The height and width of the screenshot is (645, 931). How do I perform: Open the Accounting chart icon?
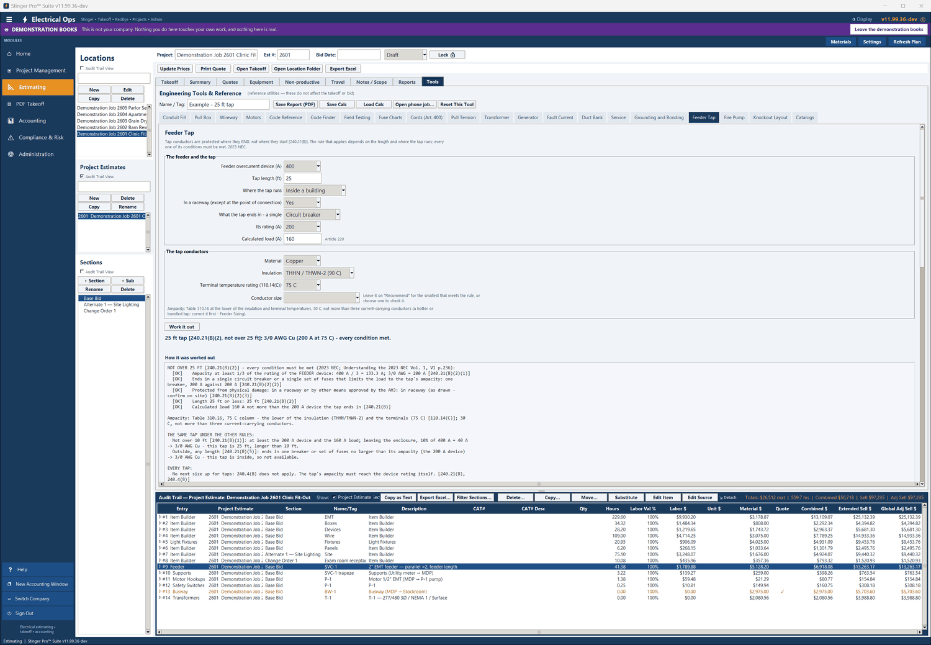(x=11, y=121)
